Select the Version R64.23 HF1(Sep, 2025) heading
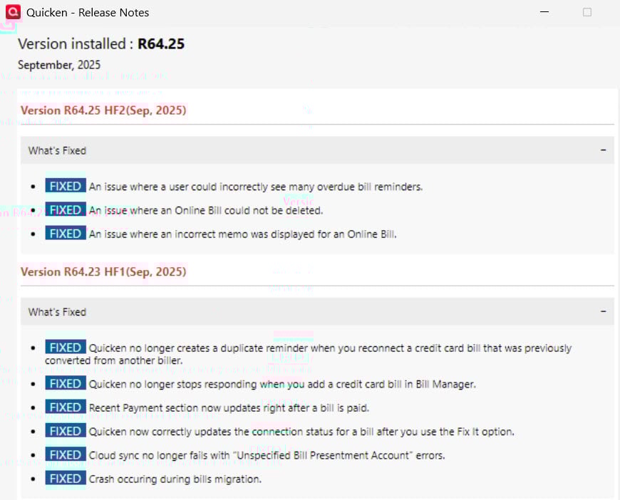This screenshot has width=620, height=500. (103, 271)
